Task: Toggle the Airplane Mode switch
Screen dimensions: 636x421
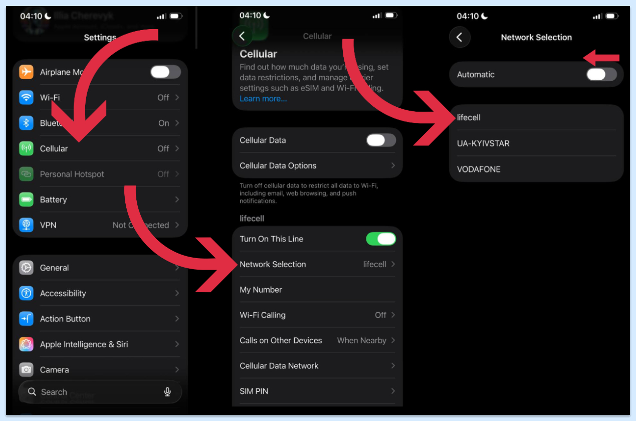Action: coord(165,72)
